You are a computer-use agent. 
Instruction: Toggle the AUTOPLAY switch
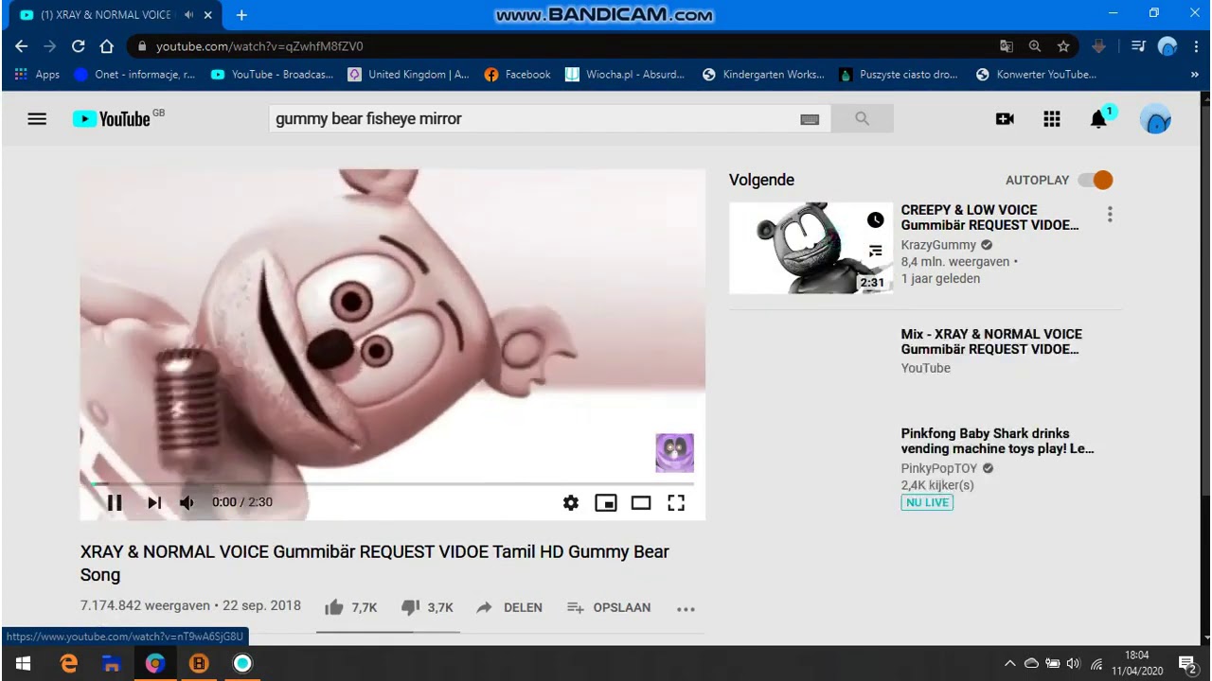pos(1096,180)
